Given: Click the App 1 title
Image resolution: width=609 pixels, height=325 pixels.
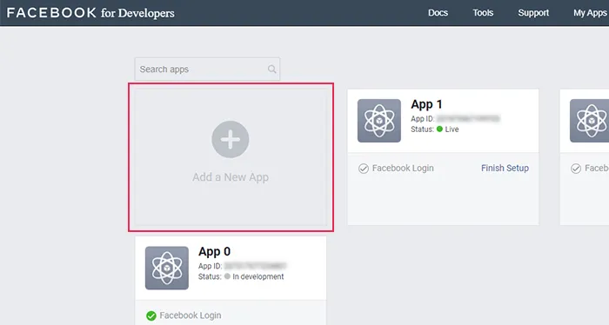Looking at the screenshot, I should (426, 104).
